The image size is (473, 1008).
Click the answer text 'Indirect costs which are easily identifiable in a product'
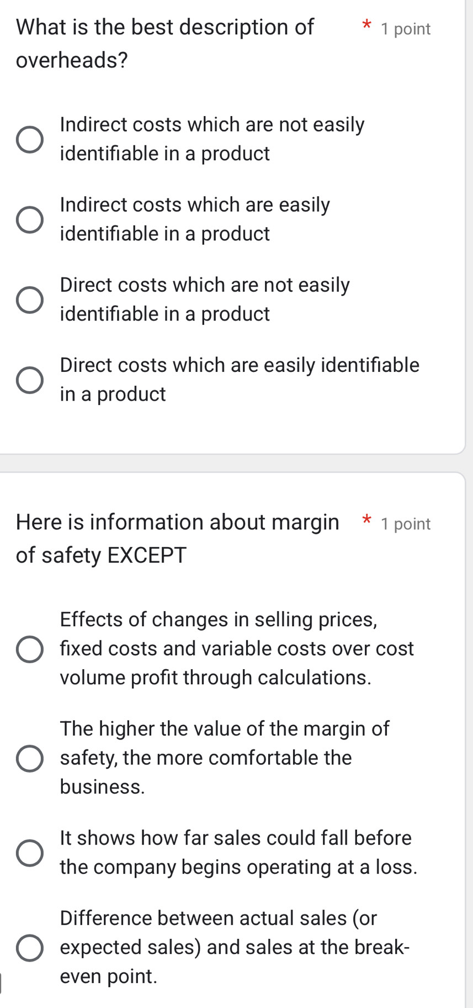coord(195,219)
